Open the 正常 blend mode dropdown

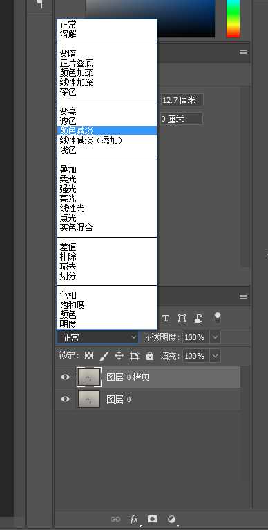click(97, 337)
